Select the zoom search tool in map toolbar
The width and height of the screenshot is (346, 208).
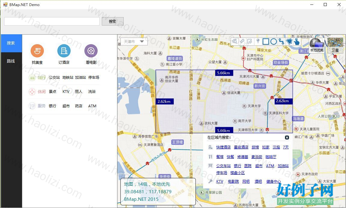[x=235, y=41]
